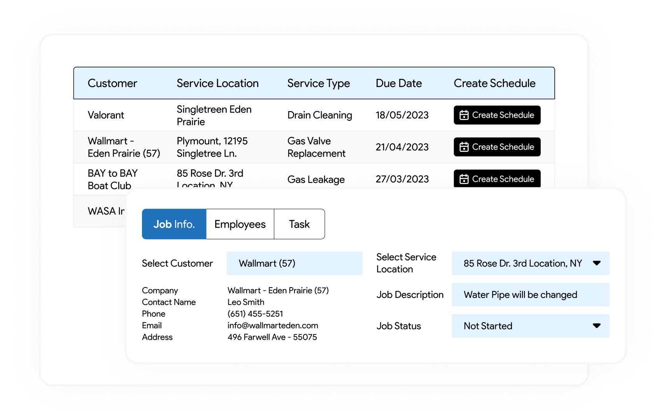Select the BAY to BAY Boat Club cell
The width and height of the screenshot is (666, 420).
[113, 179]
